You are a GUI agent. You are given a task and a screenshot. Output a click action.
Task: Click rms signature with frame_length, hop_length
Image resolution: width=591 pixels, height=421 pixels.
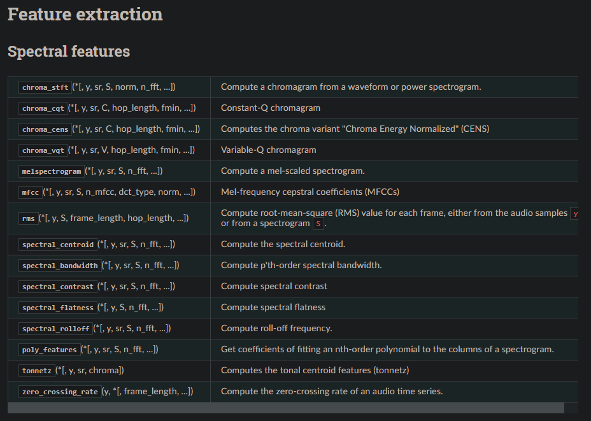113,218
